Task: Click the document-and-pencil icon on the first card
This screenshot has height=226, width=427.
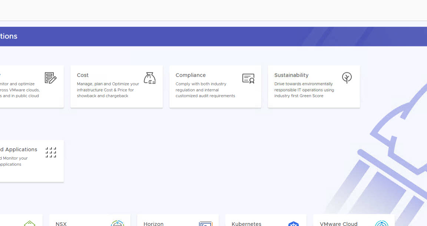Action: 51,78
